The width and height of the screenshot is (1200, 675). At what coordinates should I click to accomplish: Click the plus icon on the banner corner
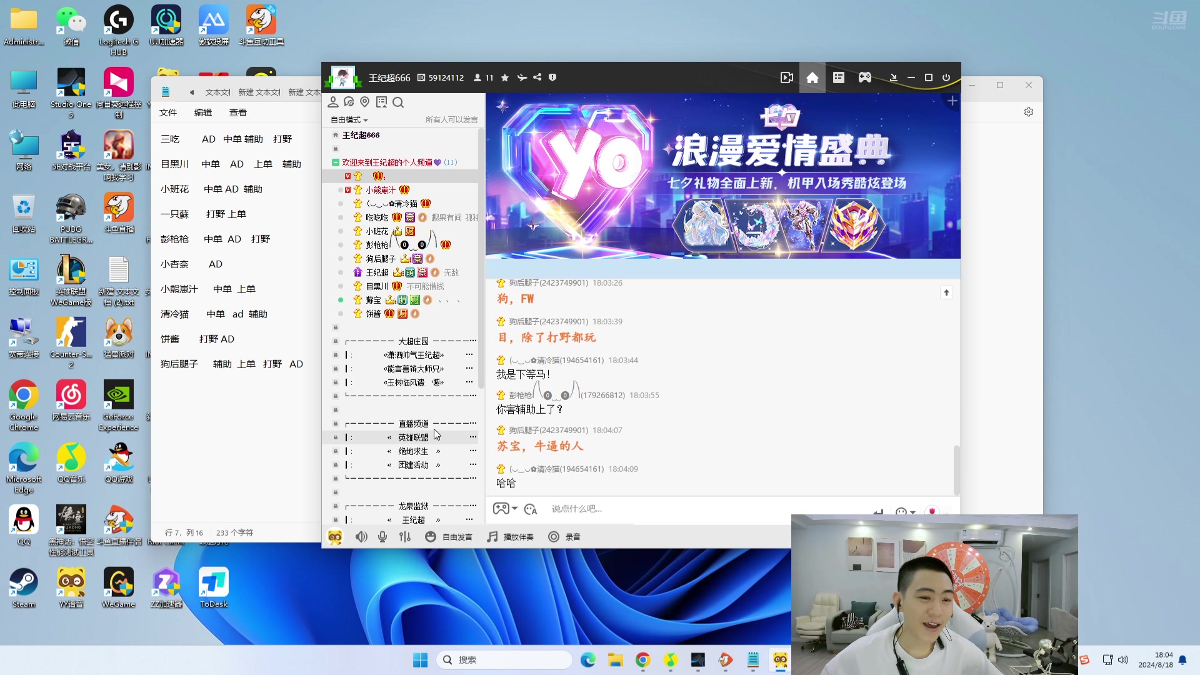(952, 101)
